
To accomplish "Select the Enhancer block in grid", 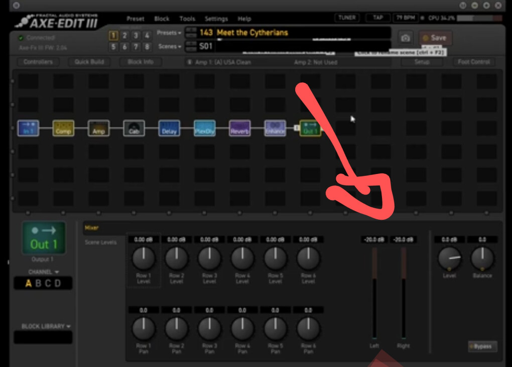I will (x=275, y=128).
